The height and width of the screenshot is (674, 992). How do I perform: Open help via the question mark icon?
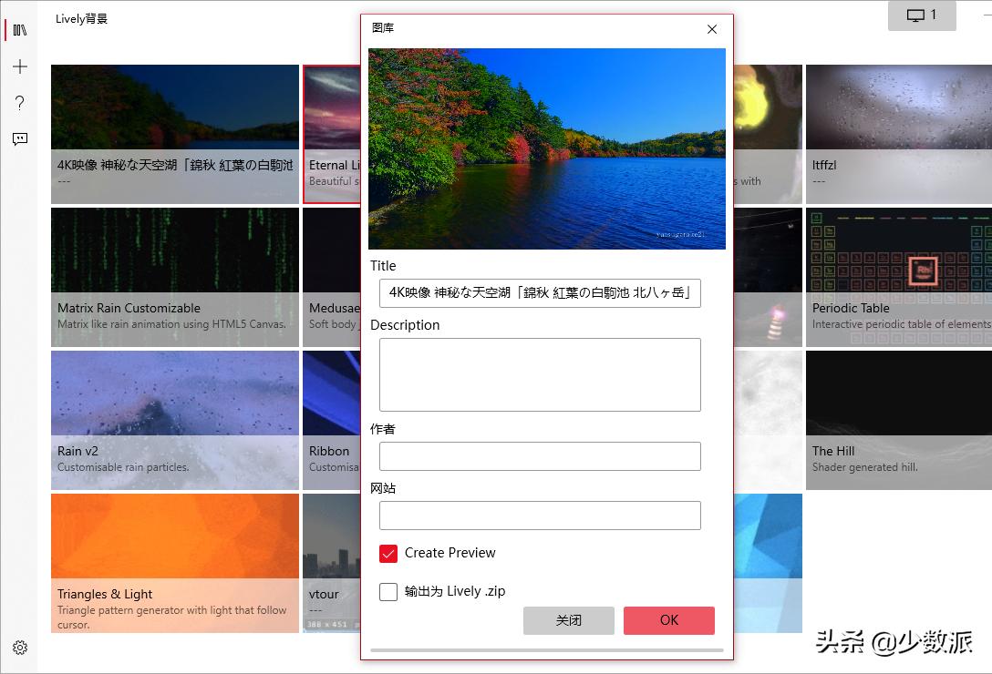pyautogui.click(x=19, y=103)
